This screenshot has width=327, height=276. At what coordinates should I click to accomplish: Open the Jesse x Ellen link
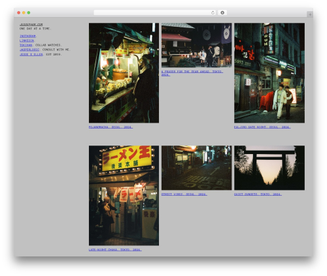click(31, 54)
